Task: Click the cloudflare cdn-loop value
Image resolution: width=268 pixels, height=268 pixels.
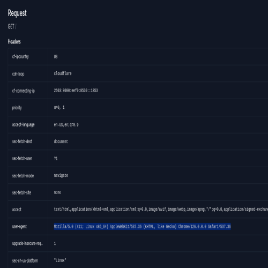Action: [x=63, y=73]
